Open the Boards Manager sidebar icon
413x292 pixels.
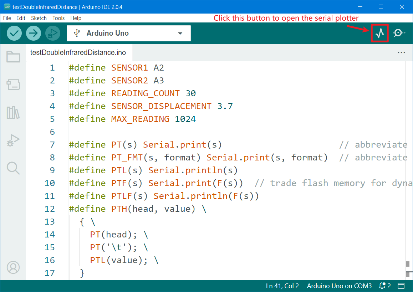pyautogui.click(x=13, y=84)
